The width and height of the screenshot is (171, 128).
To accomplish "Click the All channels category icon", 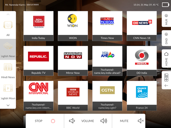I will (8, 25).
